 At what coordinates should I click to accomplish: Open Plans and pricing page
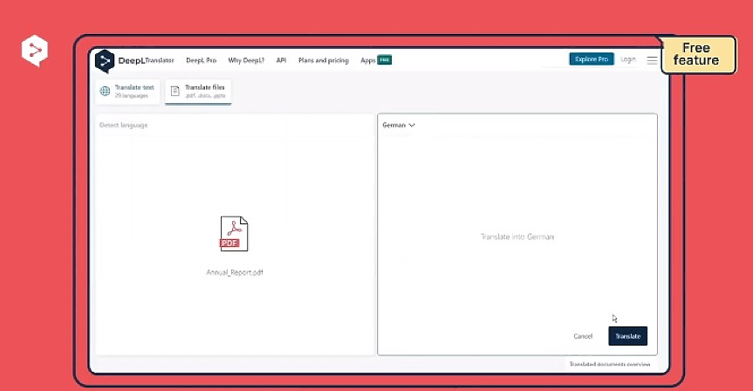[x=323, y=60]
